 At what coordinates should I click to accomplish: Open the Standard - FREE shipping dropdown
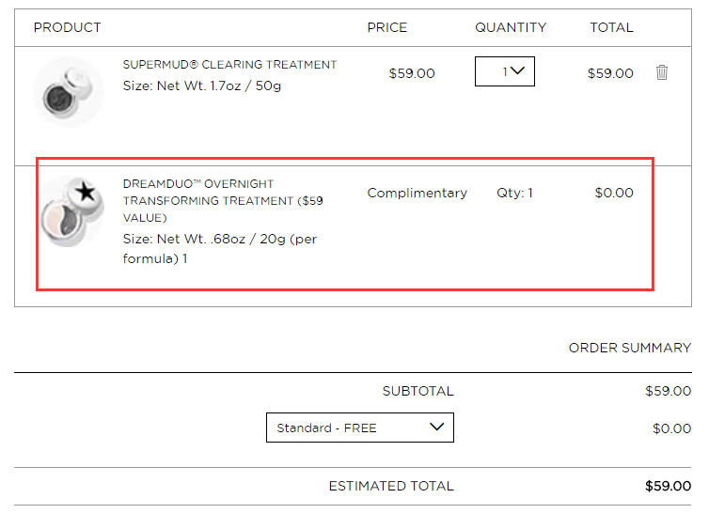[x=360, y=428]
